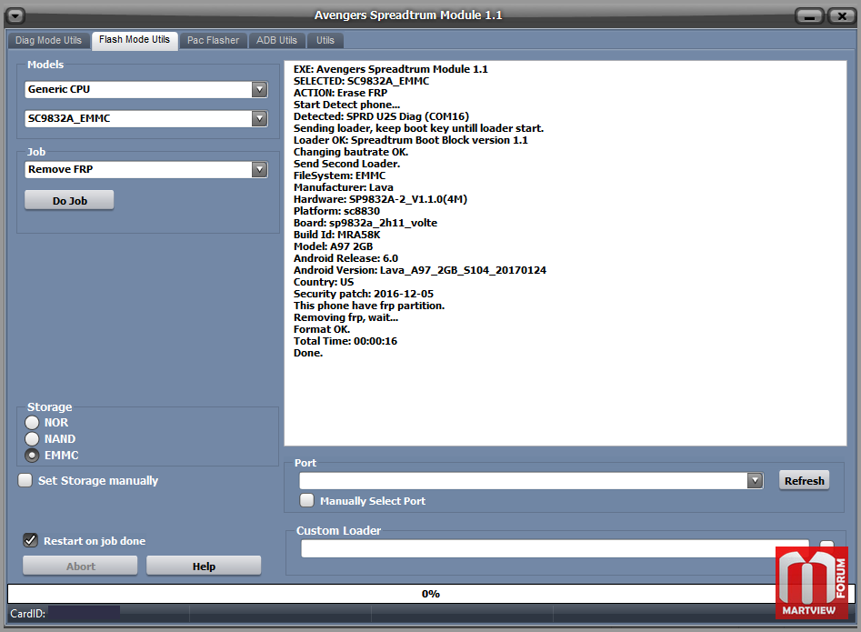This screenshot has height=632, width=861.
Task: Click log line 'Format OK.'
Action: (322, 329)
